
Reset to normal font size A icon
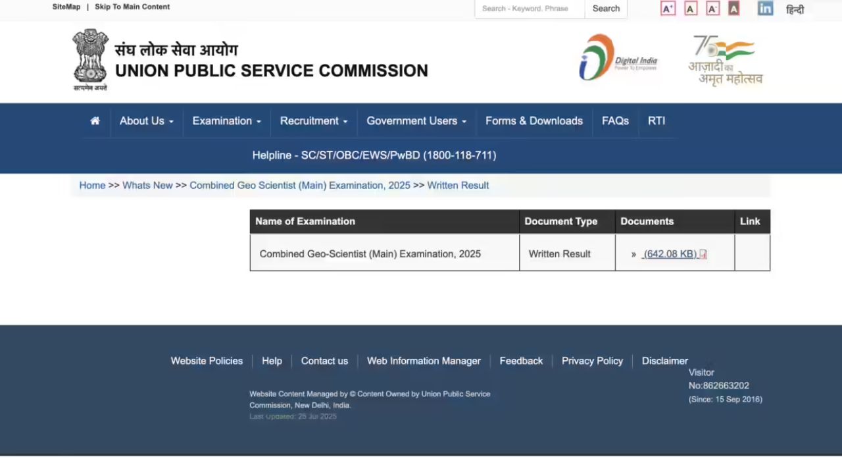[691, 9]
